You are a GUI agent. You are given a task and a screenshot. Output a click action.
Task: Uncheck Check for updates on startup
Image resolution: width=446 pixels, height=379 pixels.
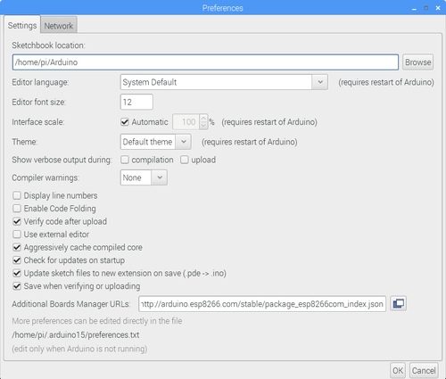pos(17,260)
